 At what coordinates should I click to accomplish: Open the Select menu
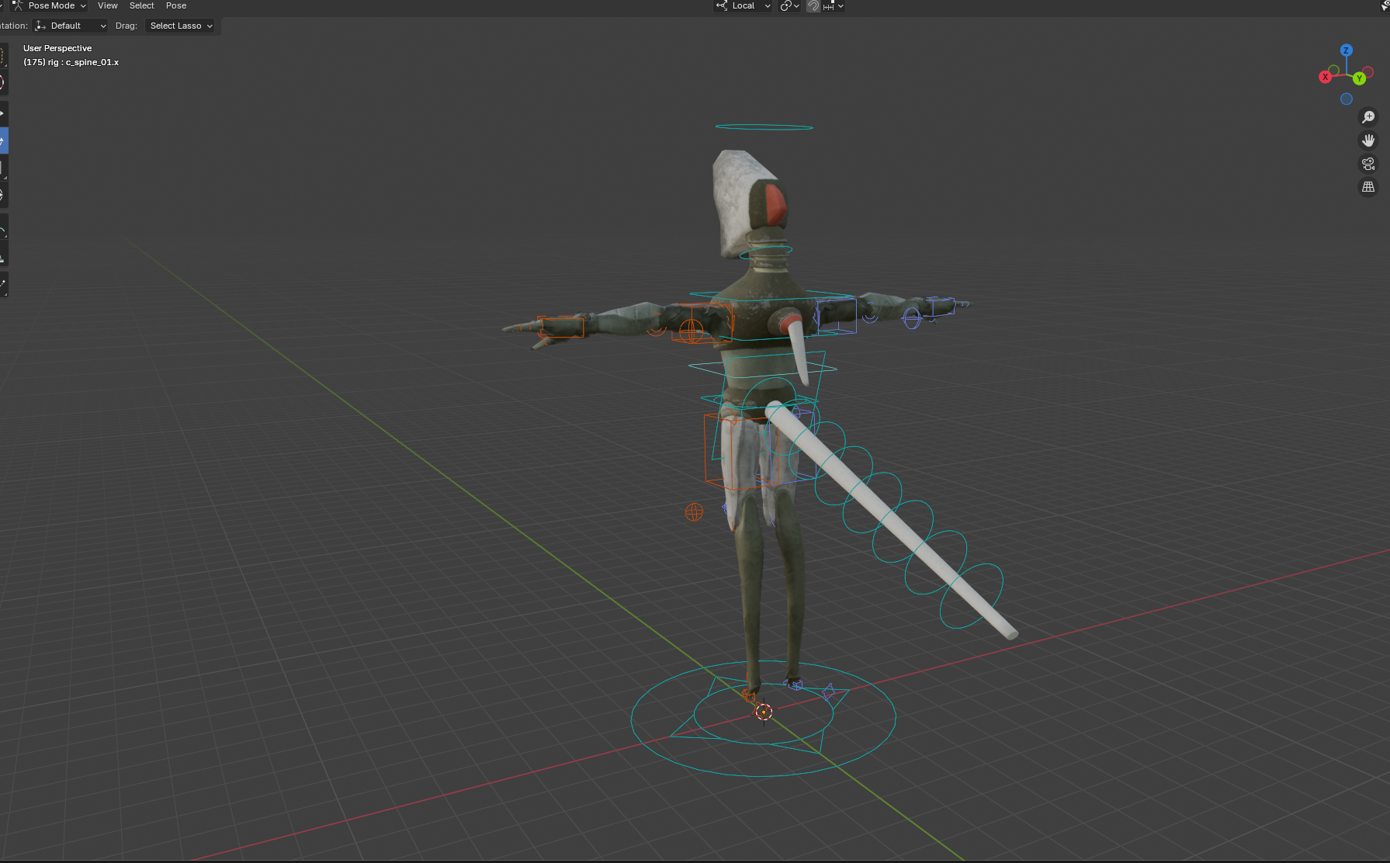click(x=142, y=5)
